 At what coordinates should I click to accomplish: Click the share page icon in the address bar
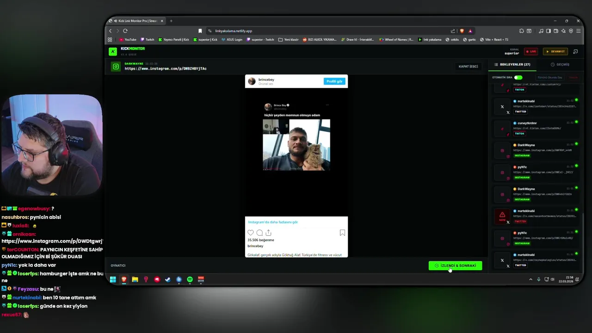[453, 31]
